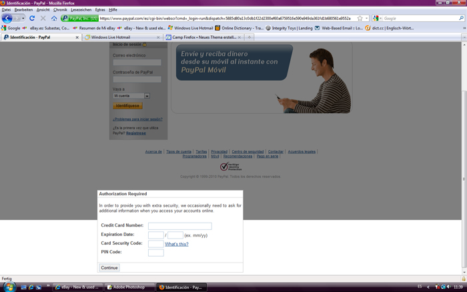467x292 pixels.
Task: Open the Lesezeichen menu
Action: 81,10
